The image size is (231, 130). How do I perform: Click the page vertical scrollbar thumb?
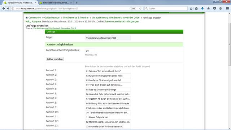click(x=230, y=44)
